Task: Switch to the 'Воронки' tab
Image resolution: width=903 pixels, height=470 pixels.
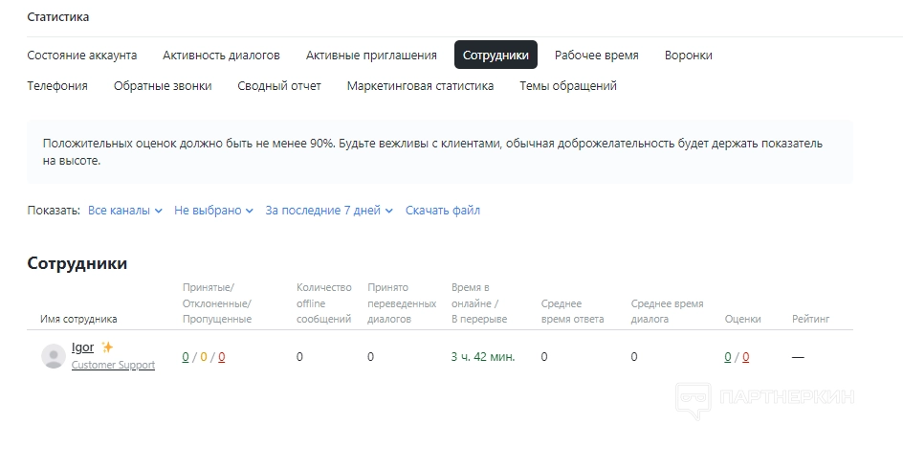Action: [x=689, y=56]
